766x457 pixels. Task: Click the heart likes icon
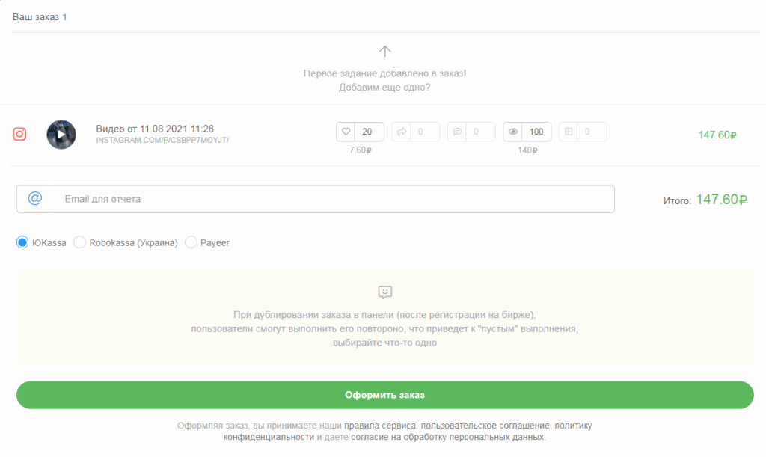click(346, 132)
